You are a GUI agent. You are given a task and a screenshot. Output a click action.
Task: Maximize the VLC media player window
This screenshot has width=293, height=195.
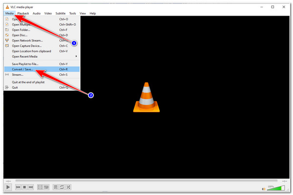[272, 7]
